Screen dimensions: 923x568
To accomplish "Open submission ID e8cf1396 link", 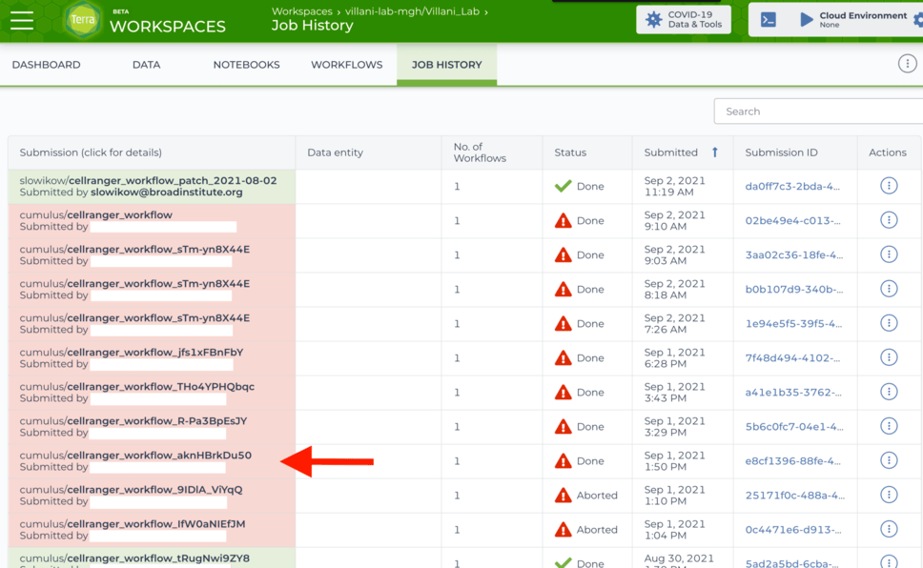I will (792, 461).
